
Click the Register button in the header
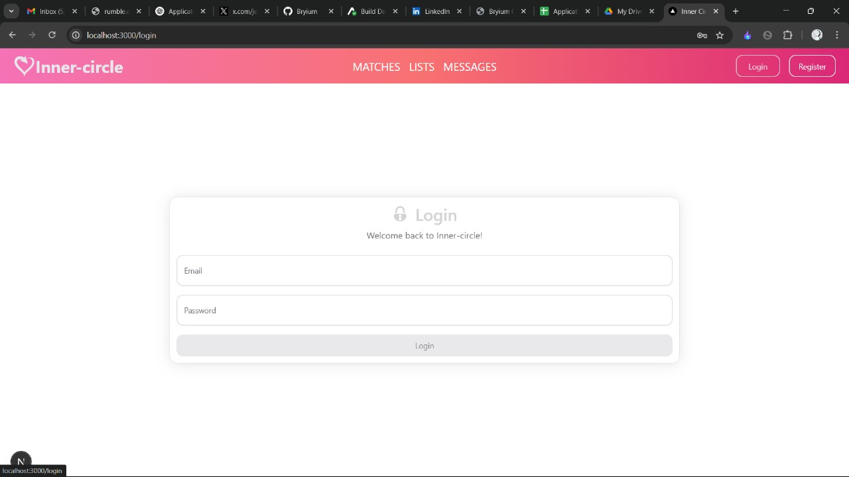812,66
